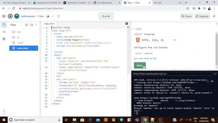Viewport: 218px width, 123px height.
Task: Open the index.html file options menu
Action: click(36, 48)
